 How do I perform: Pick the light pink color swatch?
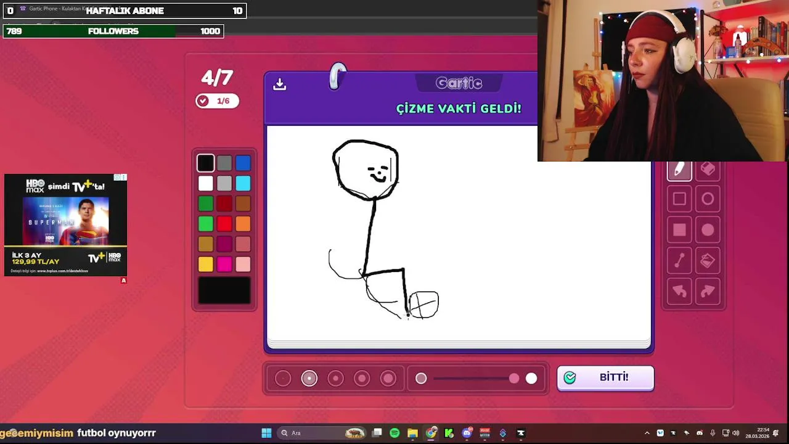point(243,265)
